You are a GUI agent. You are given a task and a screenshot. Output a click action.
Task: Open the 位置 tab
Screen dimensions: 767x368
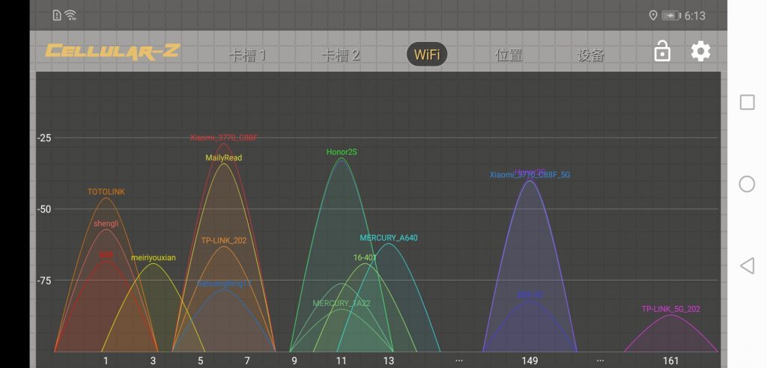(x=509, y=55)
